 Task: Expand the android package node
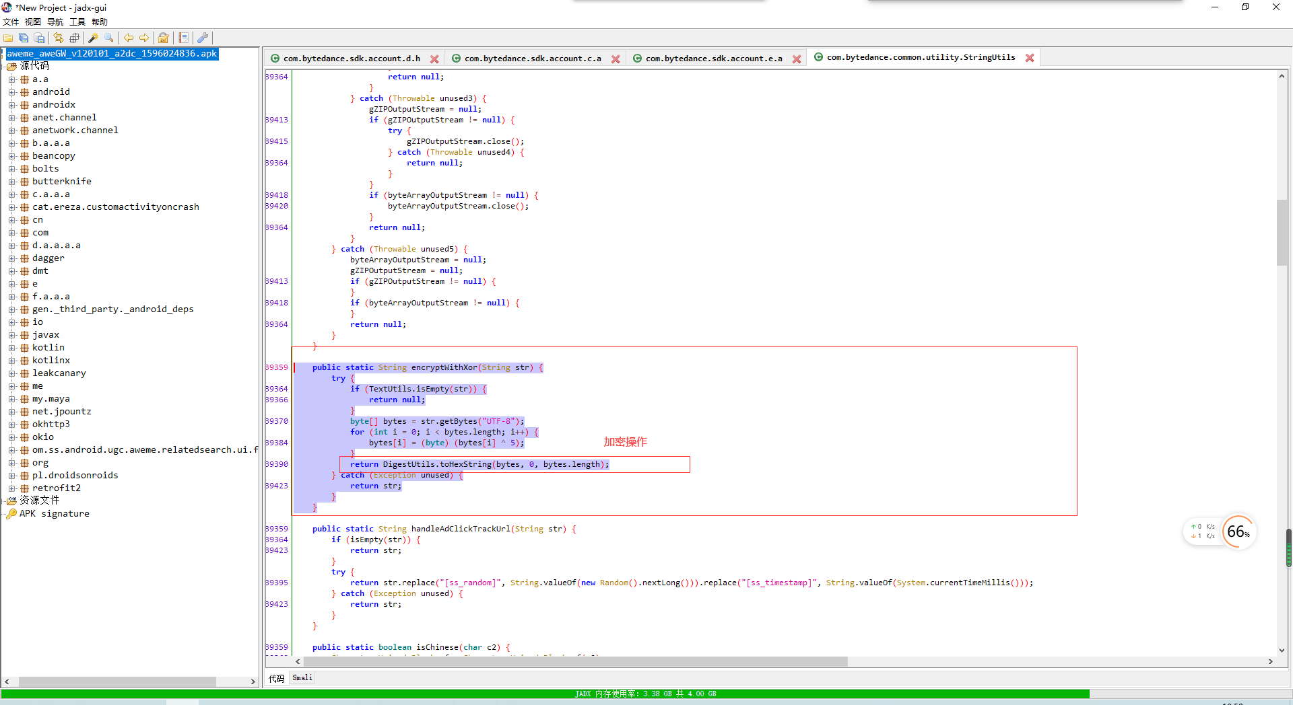12,92
